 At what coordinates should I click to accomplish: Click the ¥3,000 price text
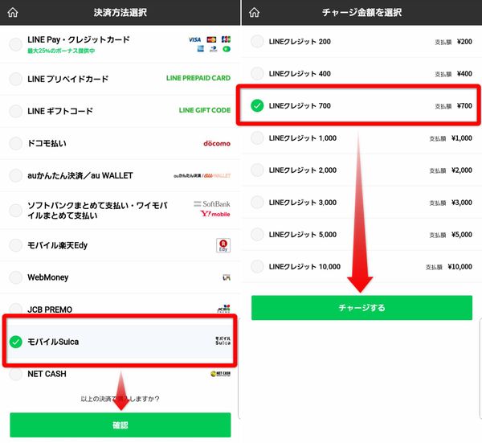point(462,203)
